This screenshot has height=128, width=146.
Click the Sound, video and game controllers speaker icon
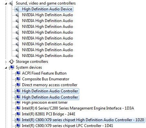click(x=11, y=3)
